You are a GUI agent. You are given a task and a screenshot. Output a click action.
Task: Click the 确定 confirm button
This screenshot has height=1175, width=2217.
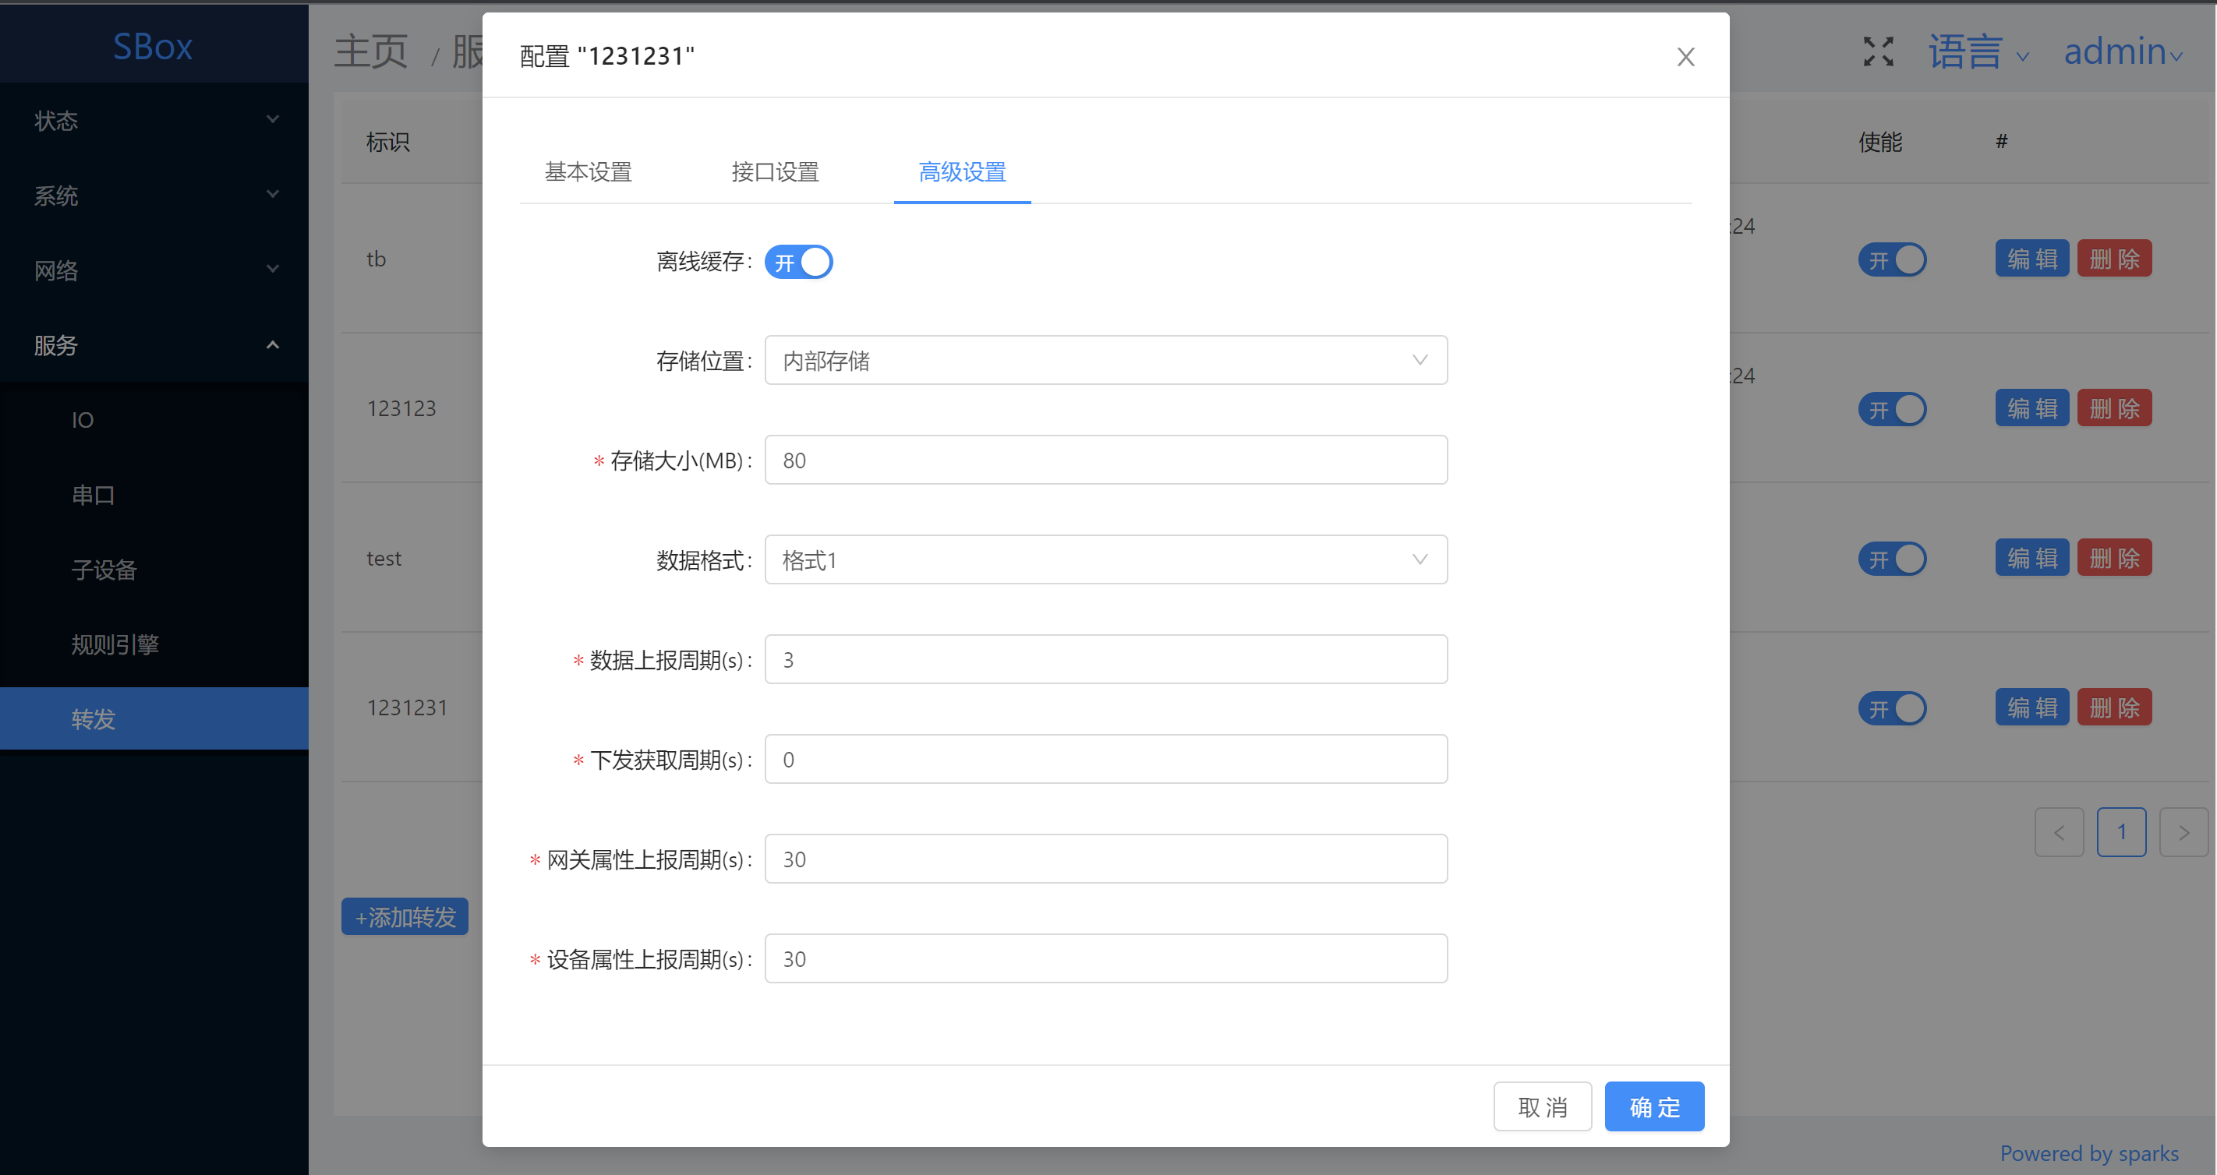[1653, 1106]
